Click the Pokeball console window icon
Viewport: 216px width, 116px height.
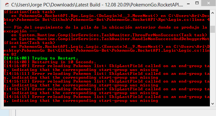tap(7, 5)
